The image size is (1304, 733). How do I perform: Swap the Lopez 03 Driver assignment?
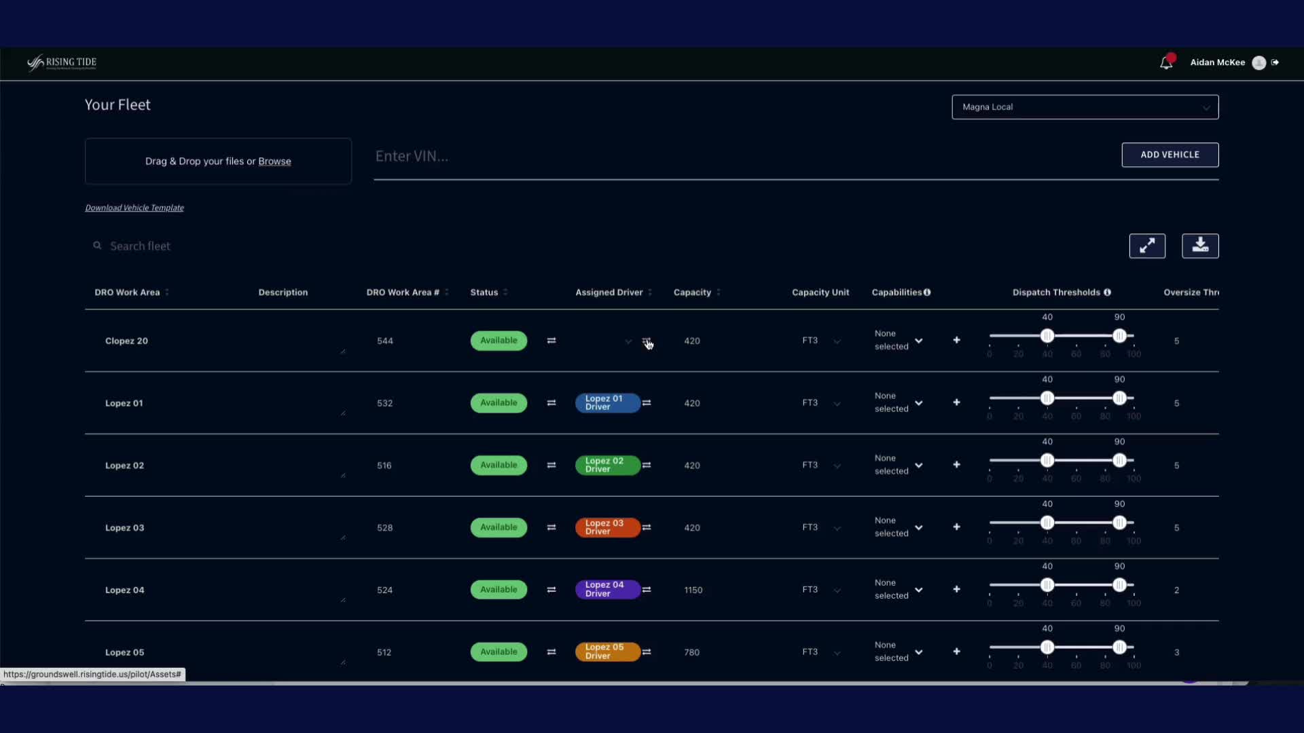tap(647, 527)
